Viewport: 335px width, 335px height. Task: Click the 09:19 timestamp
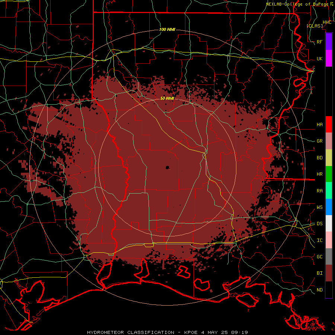pyautogui.click(x=239, y=332)
